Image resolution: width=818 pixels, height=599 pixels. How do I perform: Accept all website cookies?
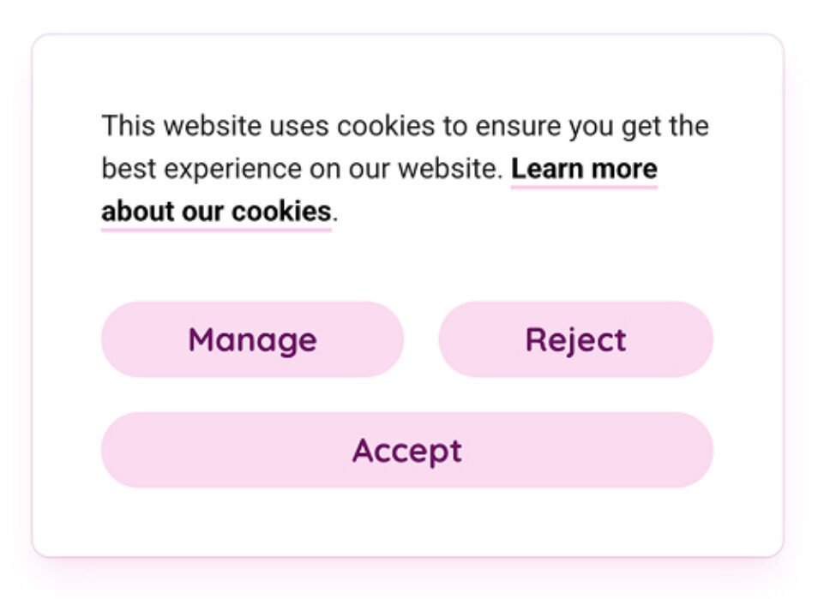(406, 450)
